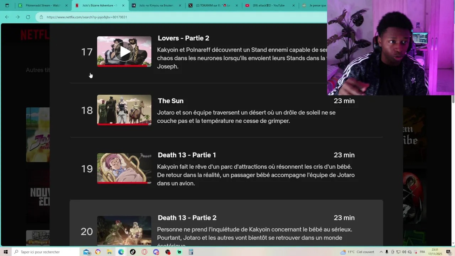Play episode 17 Lovers - Partie 2
The image size is (455, 256).
[x=124, y=52]
